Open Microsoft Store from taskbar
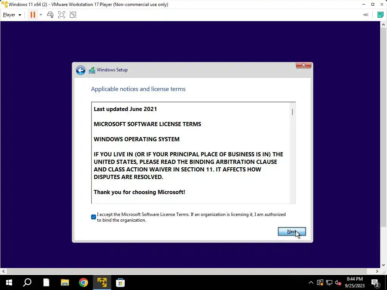 pyautogui.click(x=120, y=282)
